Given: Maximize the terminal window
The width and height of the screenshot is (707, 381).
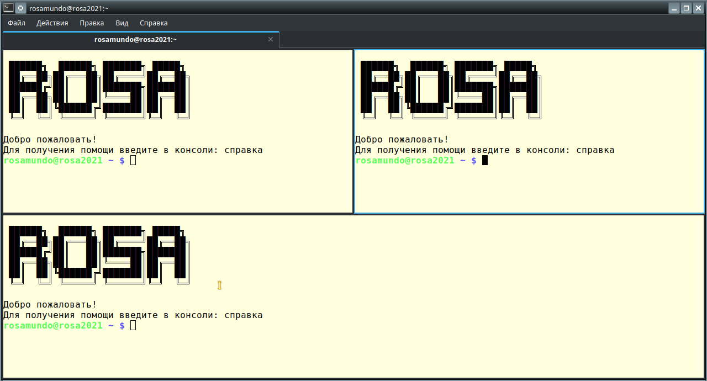Looking at the screenshot, I should click(687, 8).
